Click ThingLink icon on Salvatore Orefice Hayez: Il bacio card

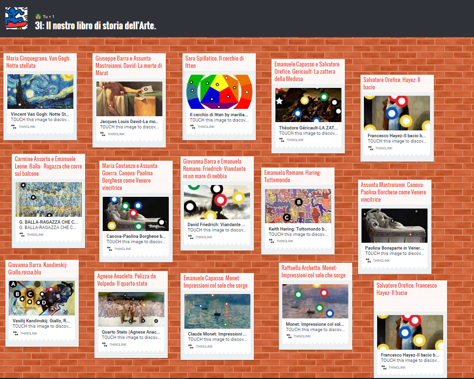[371, 148]
